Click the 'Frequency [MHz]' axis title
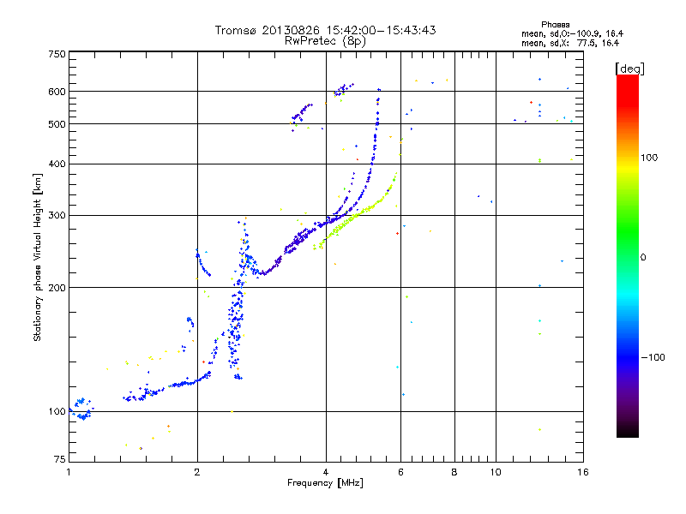Screen dimensions: 686x514 tap(325, 483)
